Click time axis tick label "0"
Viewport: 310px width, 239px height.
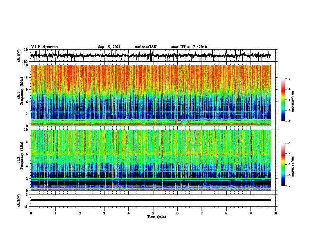tap(31, 213)
